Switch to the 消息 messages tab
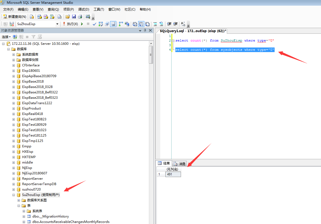Viewport: 321px width, 224px height. coord(179,164)
